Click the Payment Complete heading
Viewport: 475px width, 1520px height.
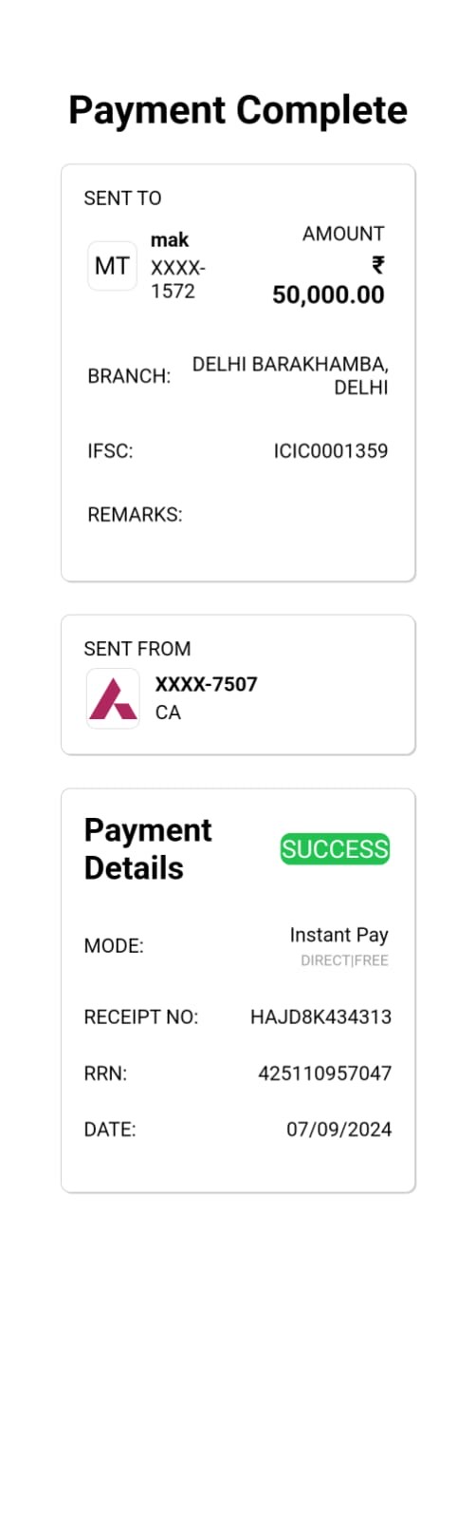point(238,110)
